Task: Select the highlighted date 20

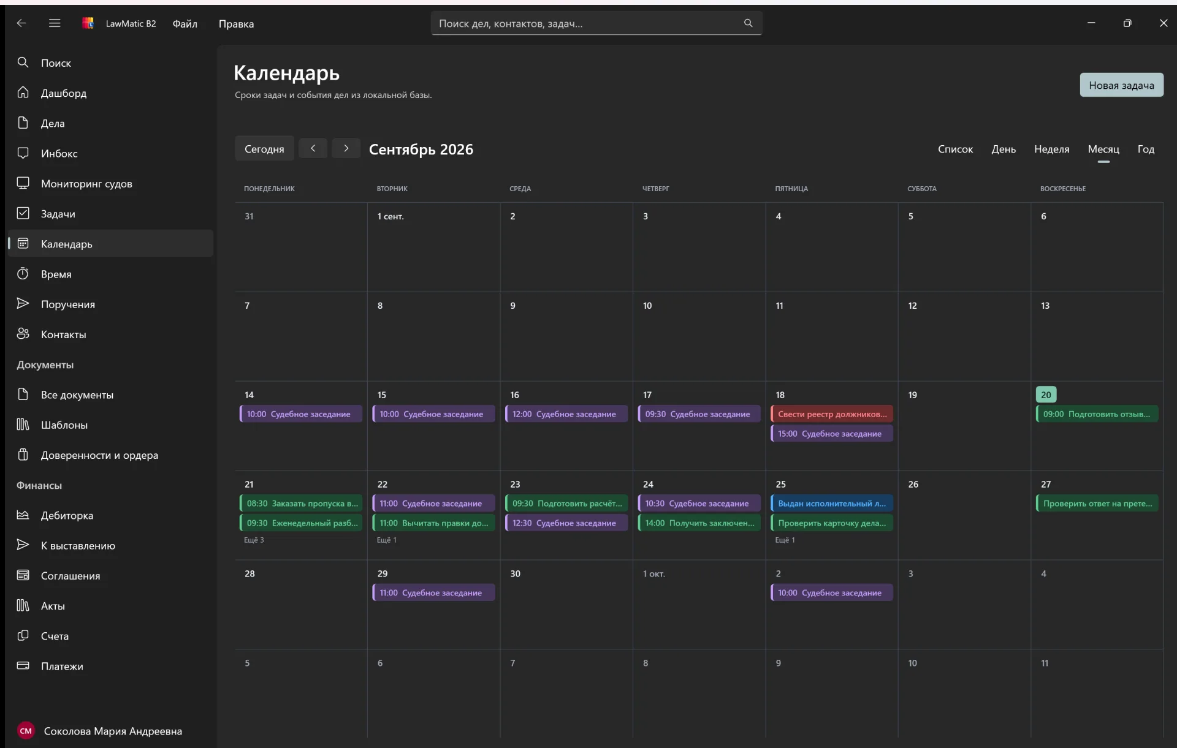Action: point(1046,395)
